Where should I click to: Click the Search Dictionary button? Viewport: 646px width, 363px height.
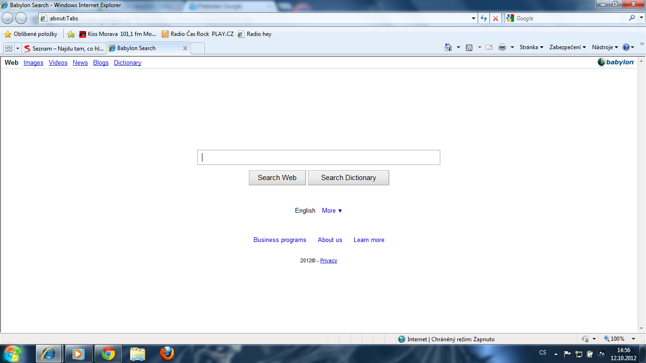coord(349,178)
